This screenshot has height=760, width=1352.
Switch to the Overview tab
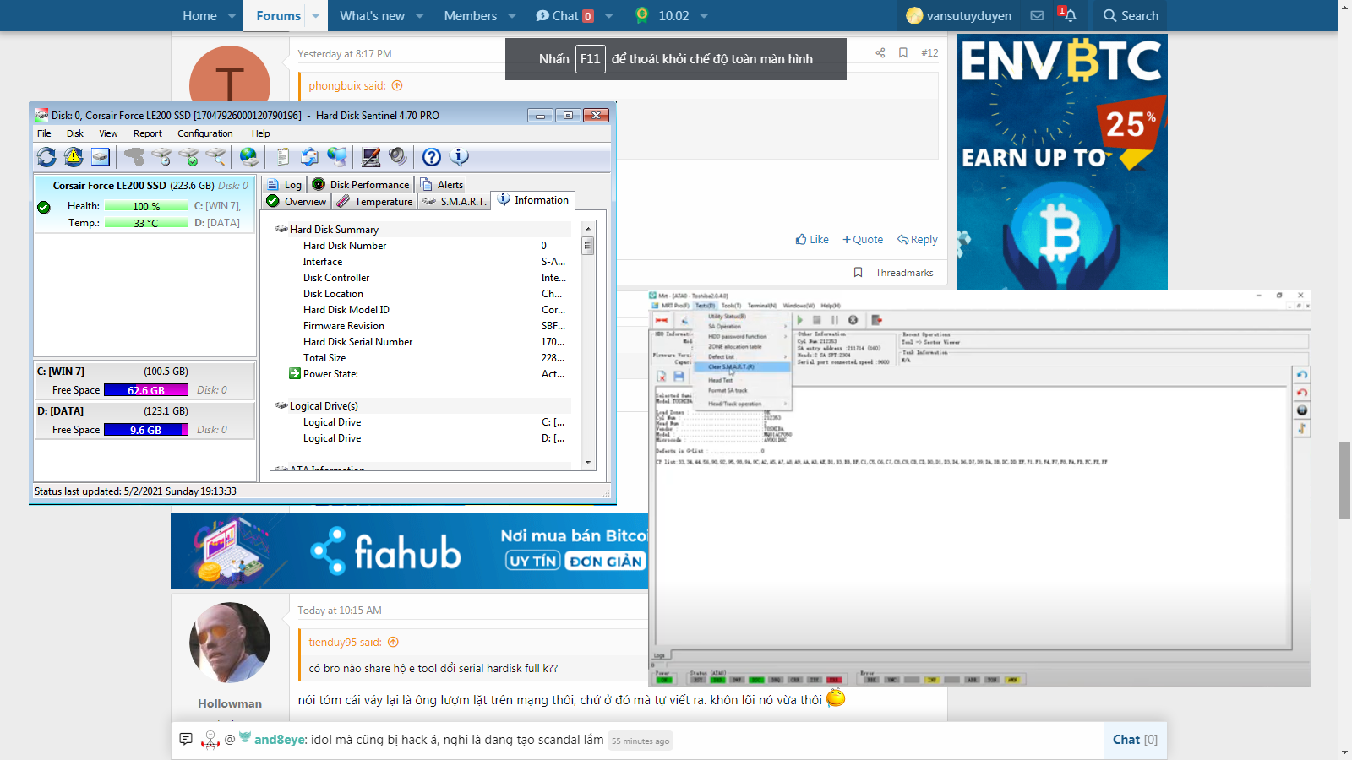[x=297, y=202]
